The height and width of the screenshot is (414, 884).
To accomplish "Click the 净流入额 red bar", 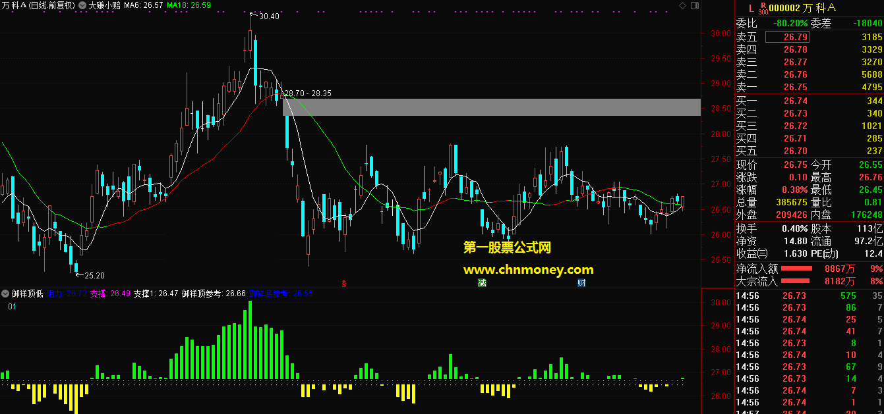I will click(x=796, y=269).
